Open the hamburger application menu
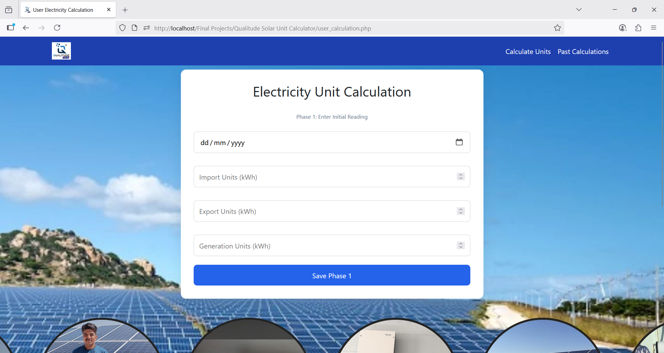 pyautogui.click(x=653, y=28)
